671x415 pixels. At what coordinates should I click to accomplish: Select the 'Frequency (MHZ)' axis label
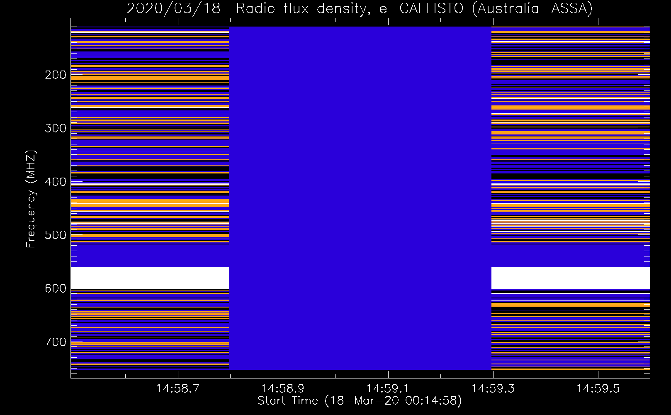click(x=31, y=199)
